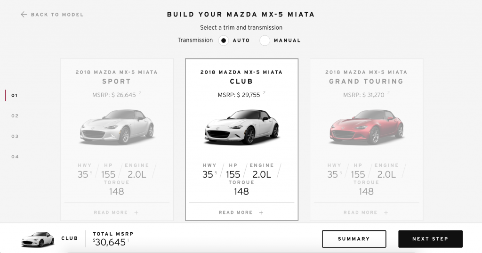Select the Auto transmission radio button
The width and height of the screenshot is (482, 253).
click(x=224, y=41)
